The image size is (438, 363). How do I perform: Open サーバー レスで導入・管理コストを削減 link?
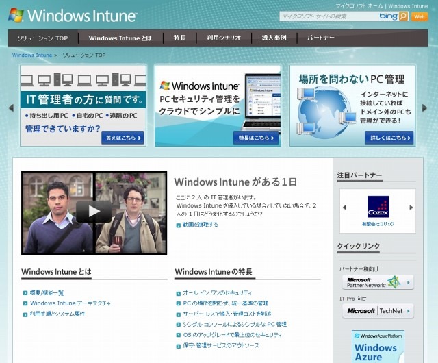click(x=227, y=314)
